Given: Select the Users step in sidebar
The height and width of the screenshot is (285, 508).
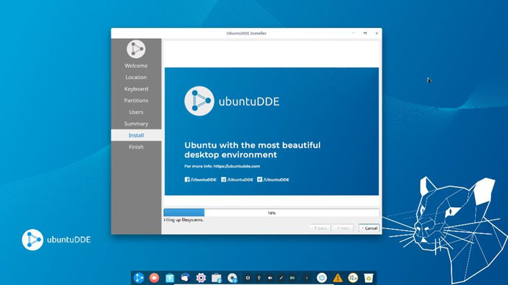Looking at the screenshot, I should pyautogui.click(x=136, y=112).
